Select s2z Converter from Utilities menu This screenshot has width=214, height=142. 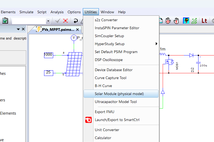(x=121, y=20)
